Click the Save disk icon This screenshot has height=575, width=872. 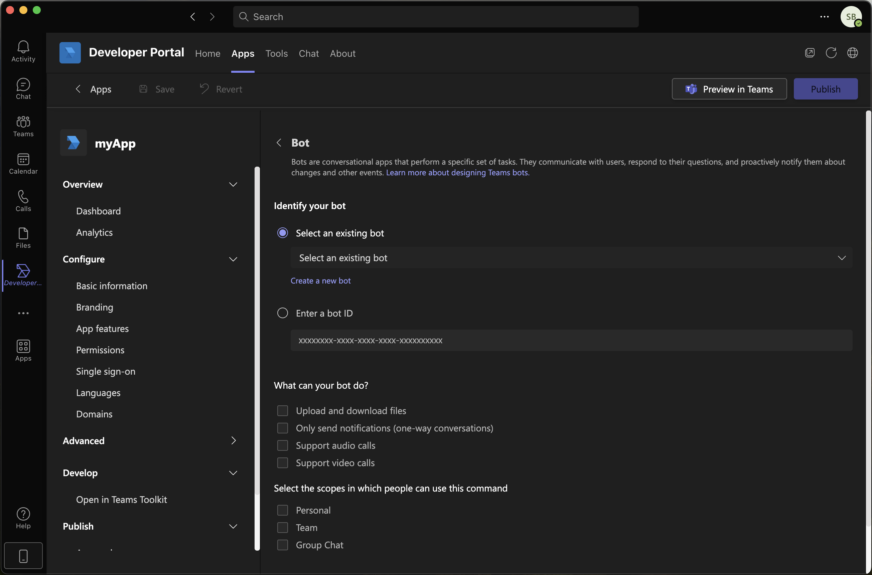coord(143,89)
